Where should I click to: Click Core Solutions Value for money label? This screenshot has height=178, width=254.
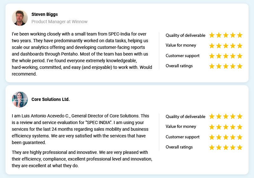[181, 126]
